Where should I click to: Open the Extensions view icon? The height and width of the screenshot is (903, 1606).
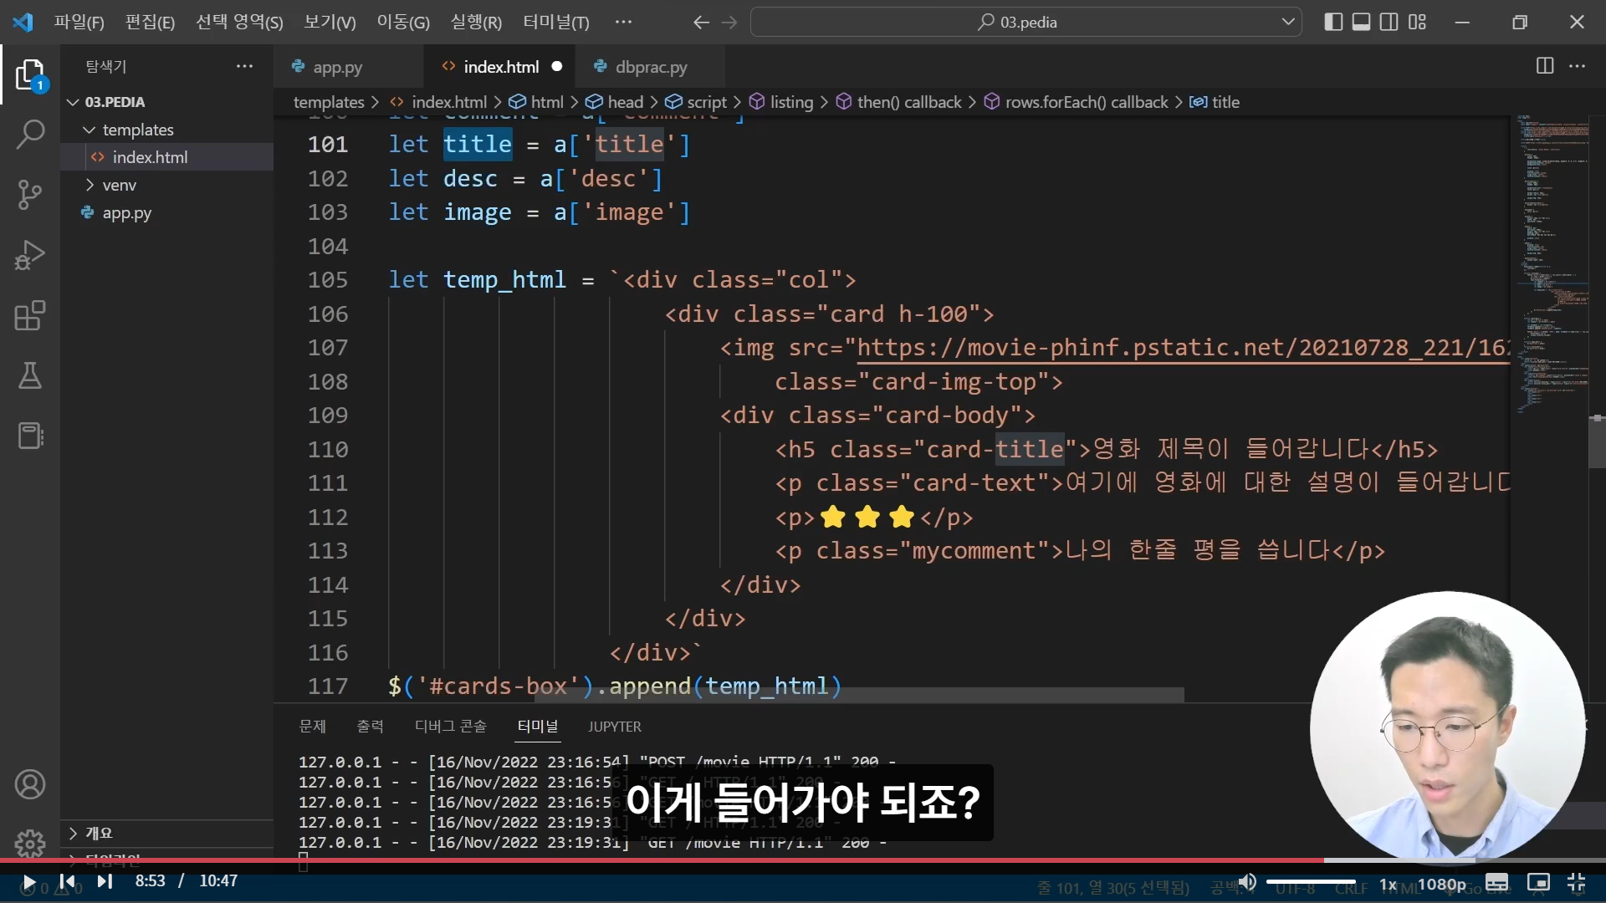(30, 316)
